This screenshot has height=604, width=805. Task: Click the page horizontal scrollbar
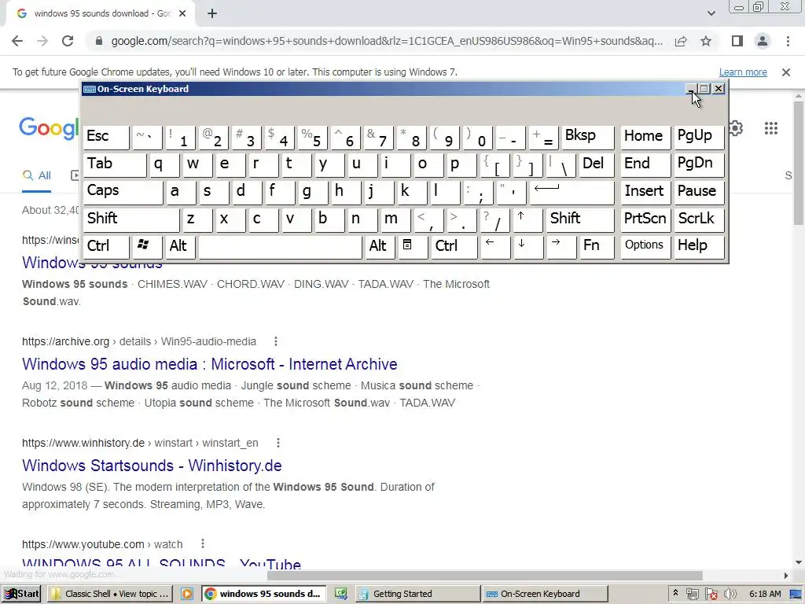(x=484, y=576)
